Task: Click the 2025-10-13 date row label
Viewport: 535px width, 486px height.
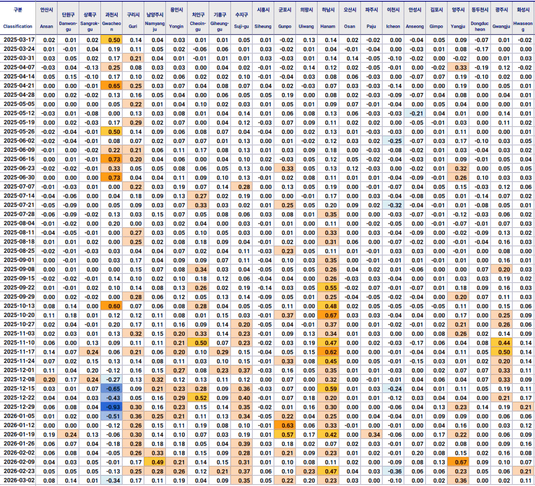Action: point(19,306)
